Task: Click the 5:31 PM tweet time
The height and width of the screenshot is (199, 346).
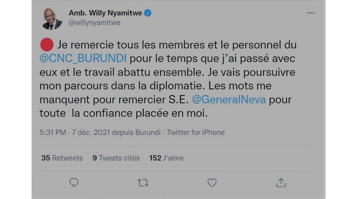Action: coord(52,132)
